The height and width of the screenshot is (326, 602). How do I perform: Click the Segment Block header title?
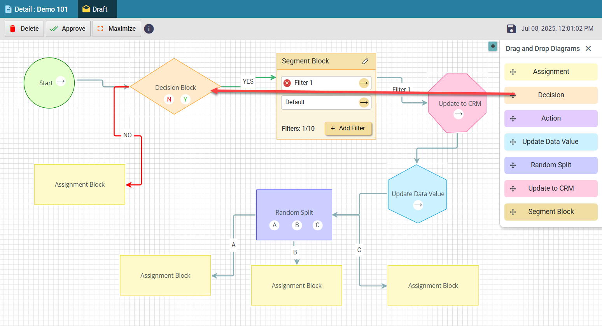pyautogui.click(x=305, y=61)
